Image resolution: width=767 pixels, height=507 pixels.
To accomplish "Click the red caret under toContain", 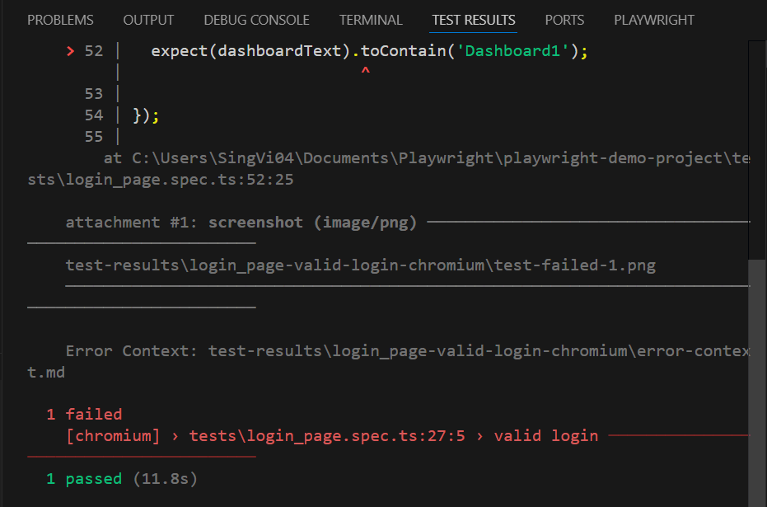I will tap(365, 73).
